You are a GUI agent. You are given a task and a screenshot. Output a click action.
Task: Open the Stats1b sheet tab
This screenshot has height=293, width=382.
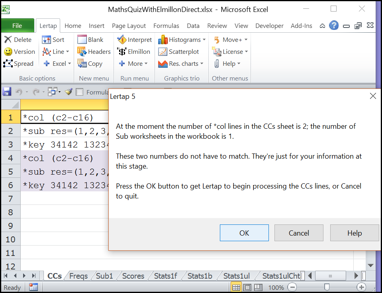[200, 276]
